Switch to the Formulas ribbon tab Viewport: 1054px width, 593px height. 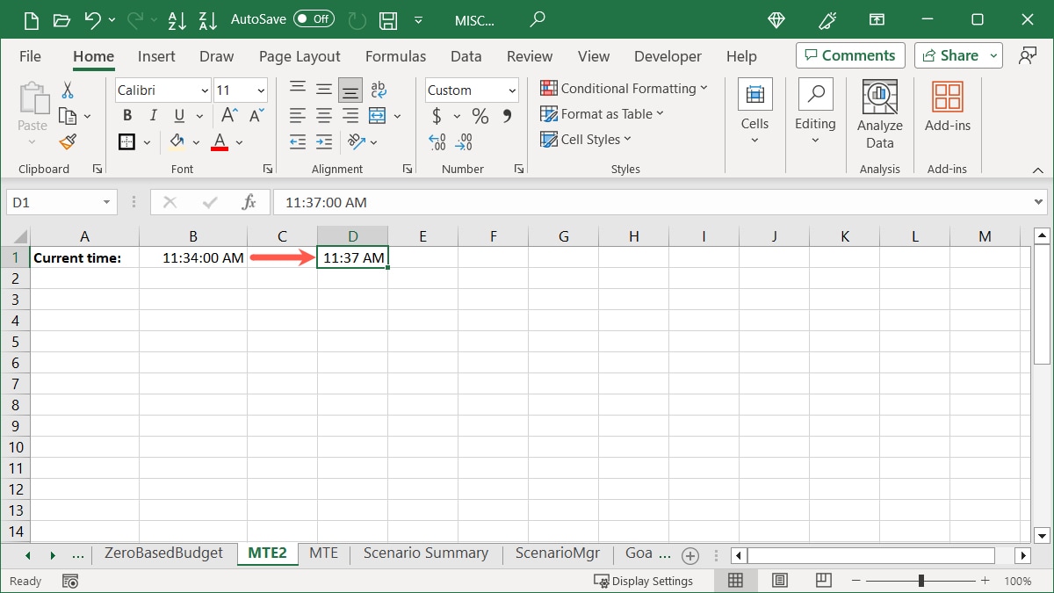click(x=395, y=56)
